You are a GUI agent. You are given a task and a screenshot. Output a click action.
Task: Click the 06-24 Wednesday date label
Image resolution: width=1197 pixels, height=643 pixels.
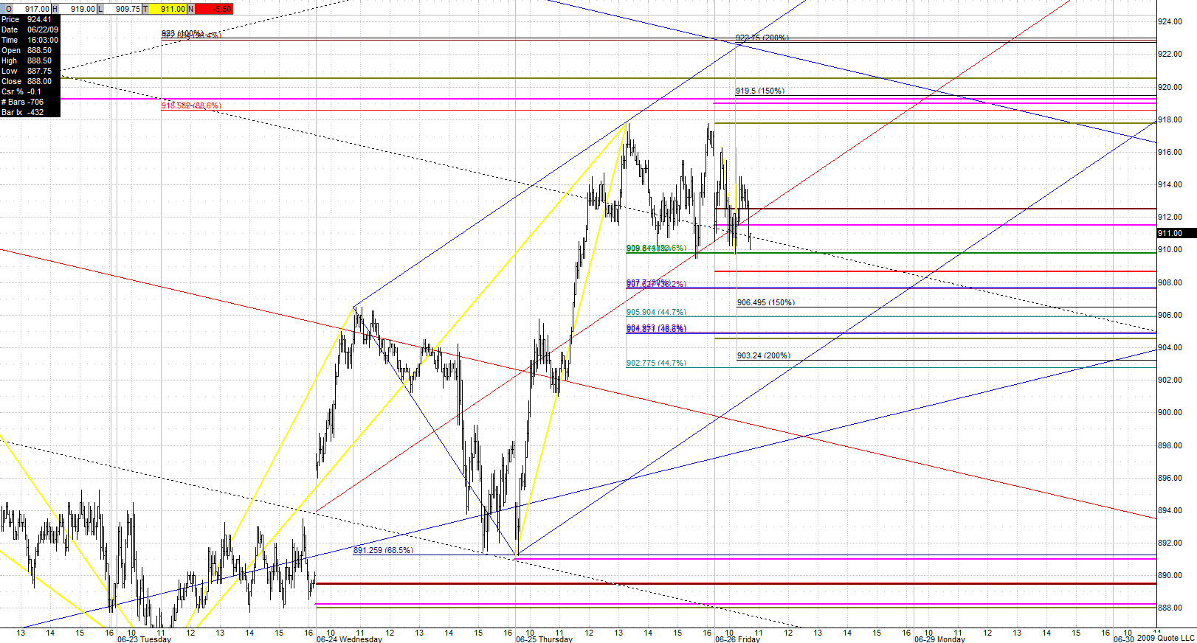click(350, 639)
